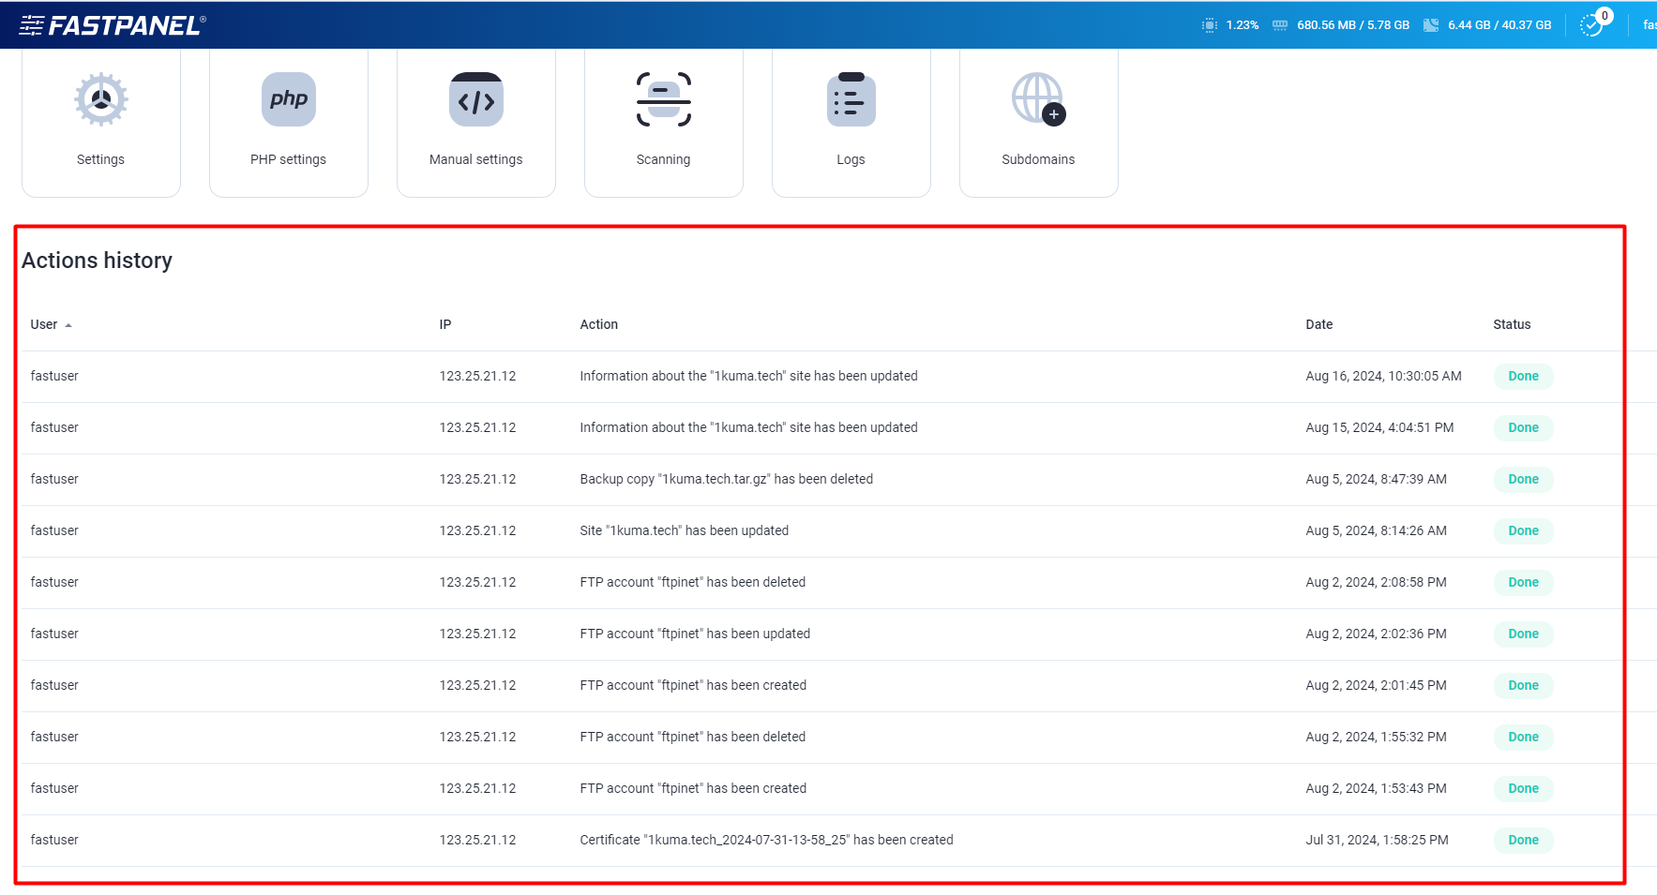Open background tasks clock icon
The width and height of the screenshot is (1657, 895).
[x=1594, y=24]
